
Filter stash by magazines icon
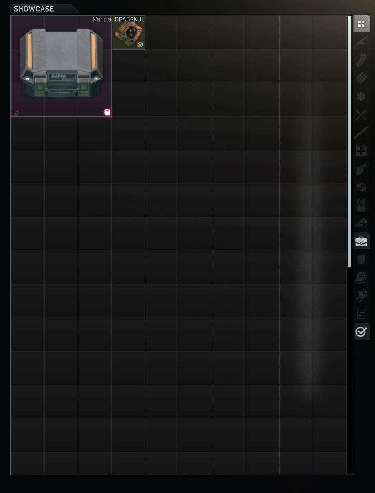[361, 60]
